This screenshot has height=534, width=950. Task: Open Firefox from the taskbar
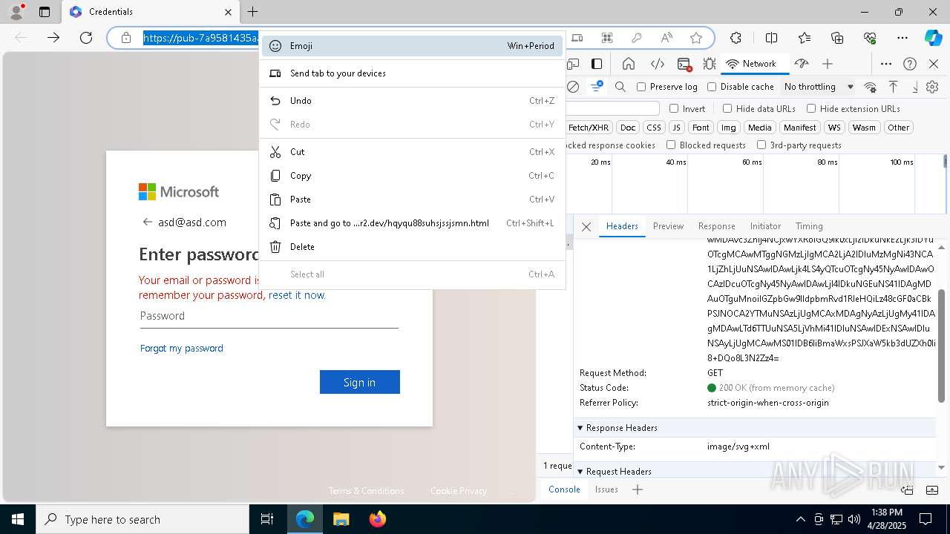pos(378,519)
